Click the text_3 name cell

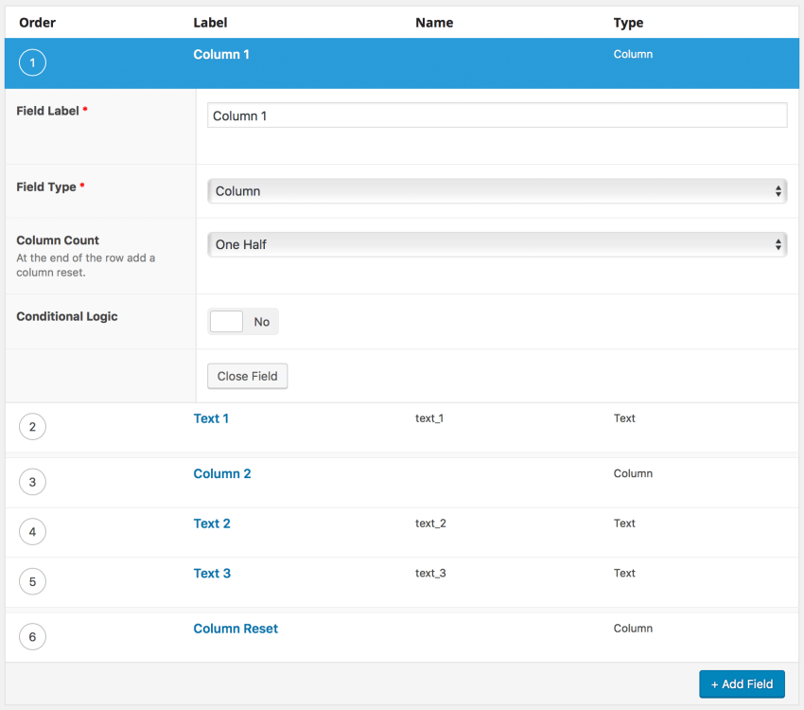[x=430, y=573]
